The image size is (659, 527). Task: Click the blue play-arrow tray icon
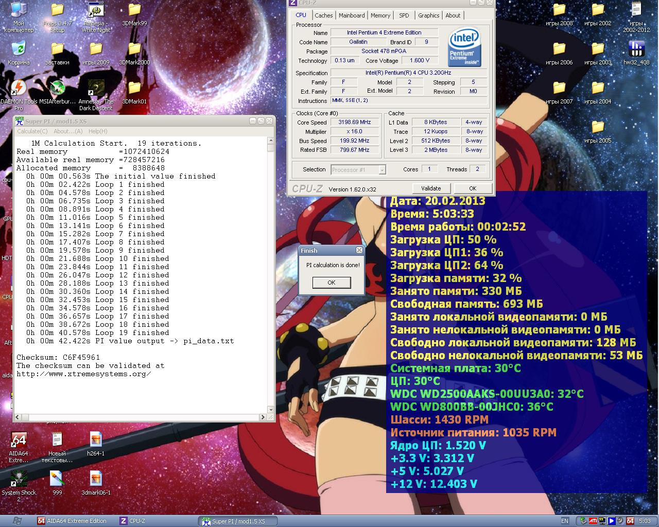(612, 521)
